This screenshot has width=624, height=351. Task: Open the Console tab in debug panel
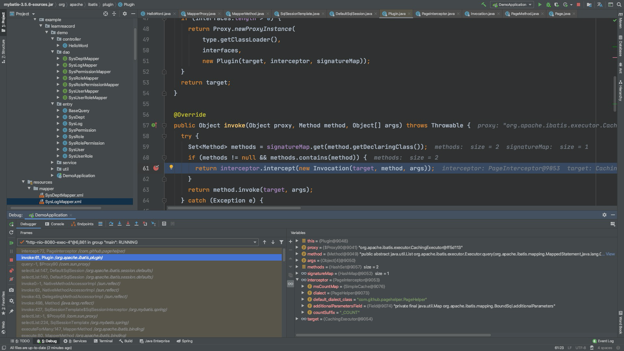[x=55, y=224]
